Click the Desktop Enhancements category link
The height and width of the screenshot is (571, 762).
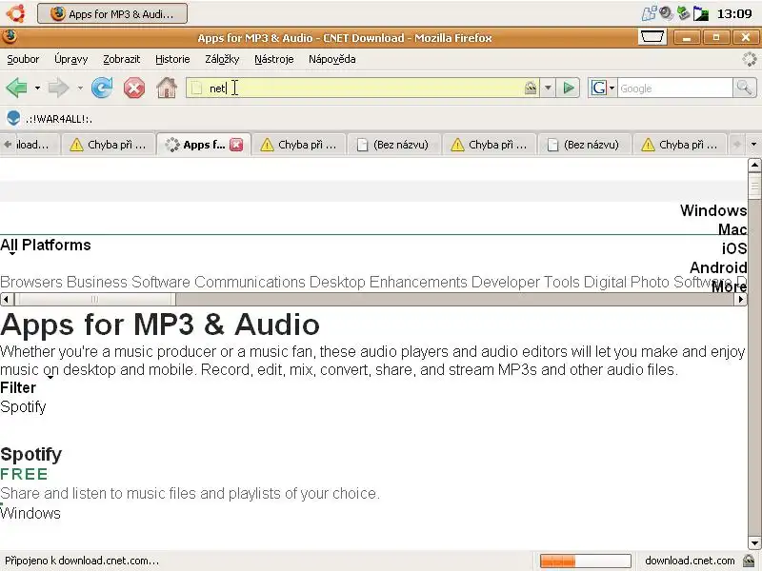click(x=389, y=282)
